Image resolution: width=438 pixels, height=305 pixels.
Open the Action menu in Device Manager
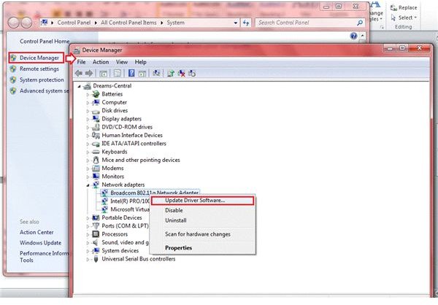(x=101, y=62)
